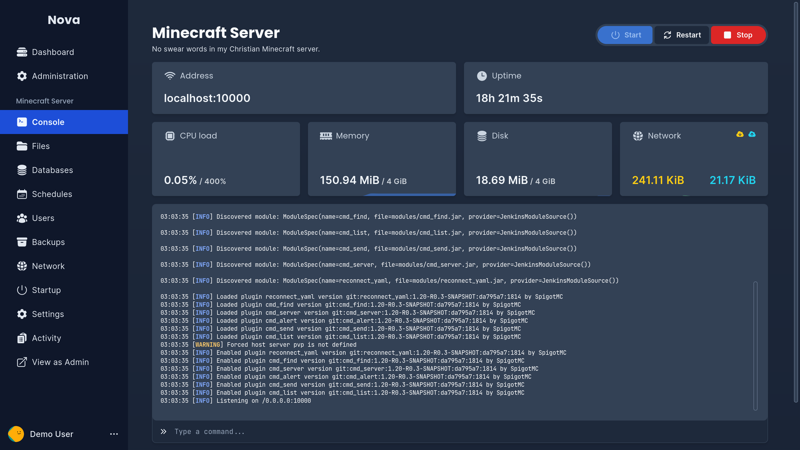Image resolution: width=800 pixels, height=450 pixels.
Task: Click the 150.94 MiB memory value
Action: 350,180
